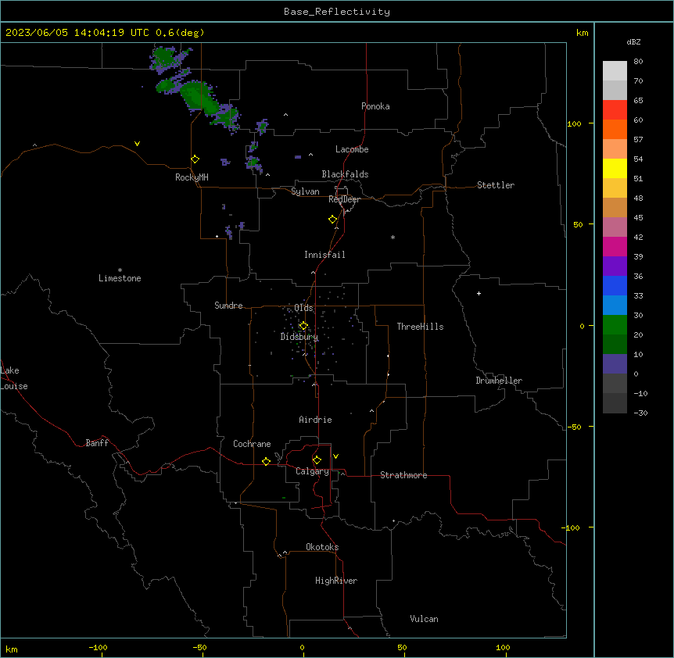Image resolution: width=674 pixels, height=658 pixels.
Task: Click the dBZ legend heading
Action: pos(633,42)
